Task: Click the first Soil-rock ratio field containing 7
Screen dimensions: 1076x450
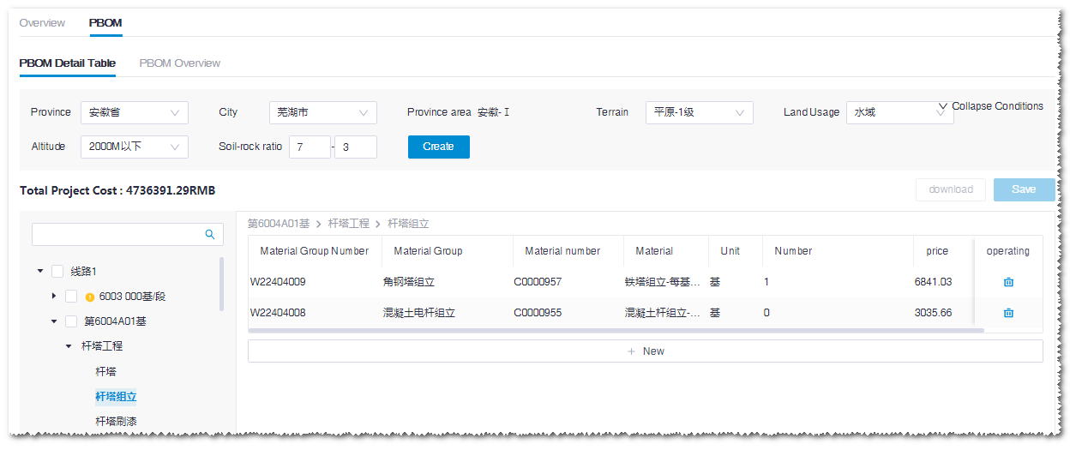Action: coord(310,147)
